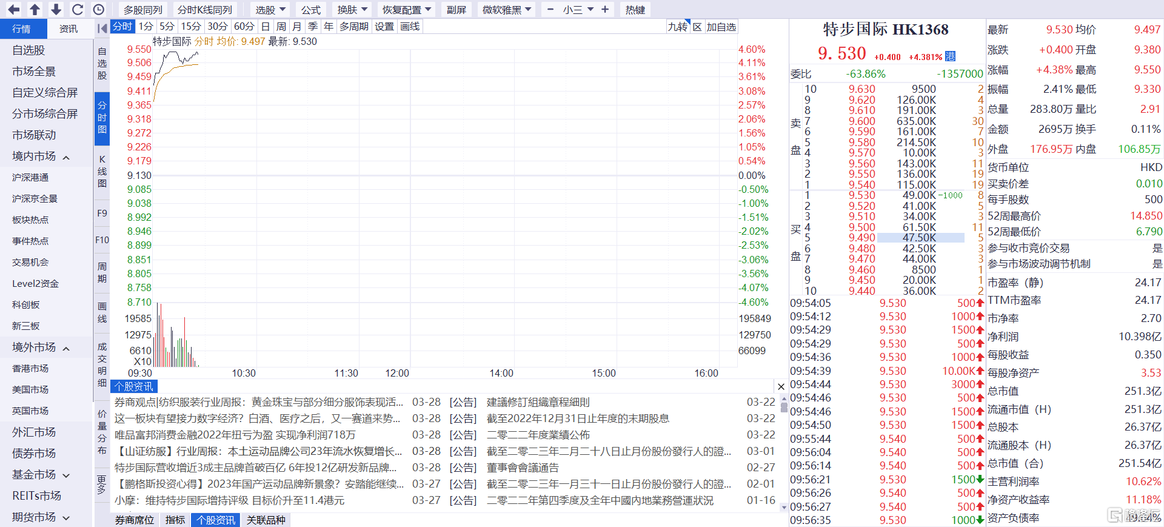This screenshot has height=527, width=1164.
Task: Expand the 期货市场 section
Action: point(66,518)
